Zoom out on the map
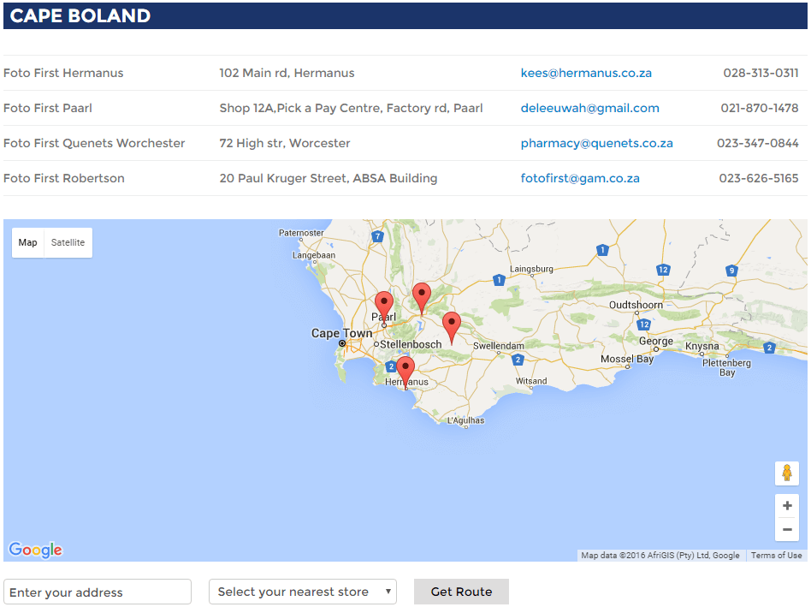The height and width of the screenshot is (613, 811). [787, 529]
